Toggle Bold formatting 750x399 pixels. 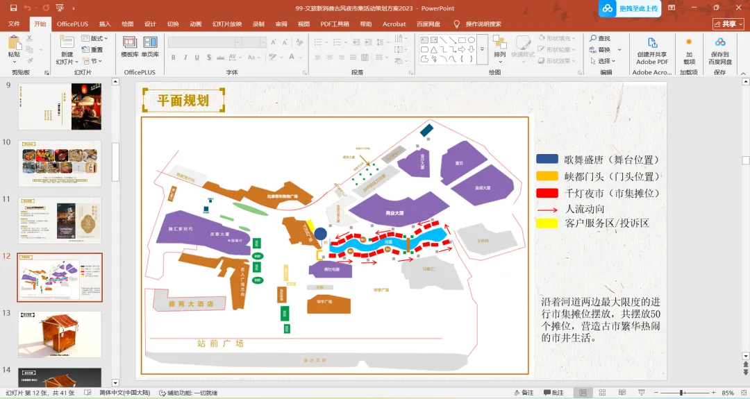pos(173,58)
